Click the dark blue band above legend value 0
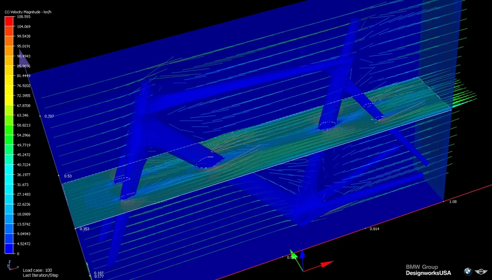The height and width of the screenshot is (280, 492). tap(9, 248)
